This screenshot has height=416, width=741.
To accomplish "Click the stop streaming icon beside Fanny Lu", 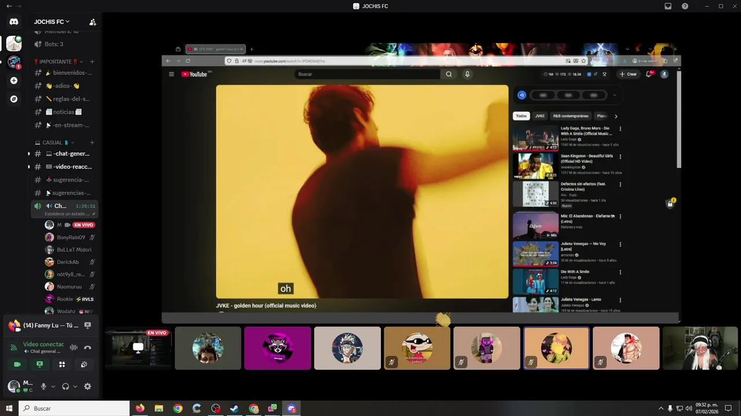I will tap(87, 325).
